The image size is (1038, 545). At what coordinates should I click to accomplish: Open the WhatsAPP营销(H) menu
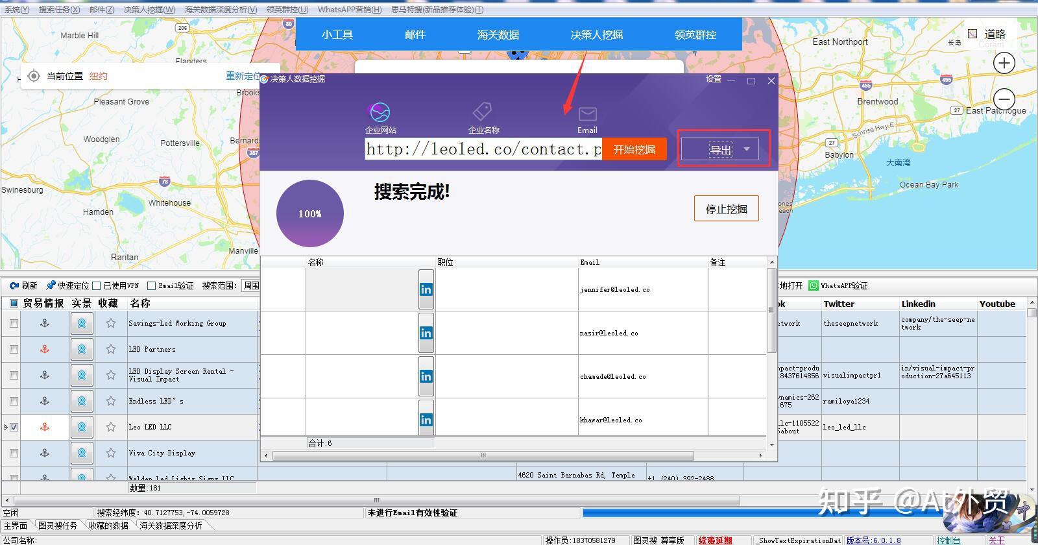click(350, 10)
